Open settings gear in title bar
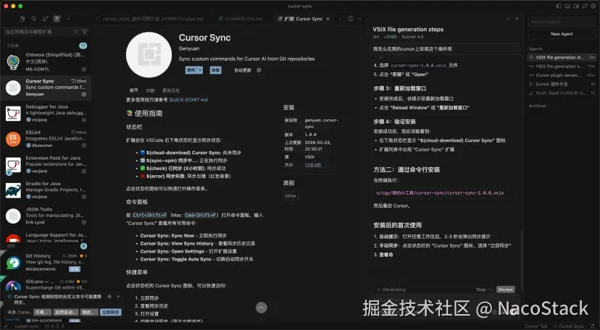The width and height of the screenshot is (600, 330). pyautogui.click(x=593, y=6)
